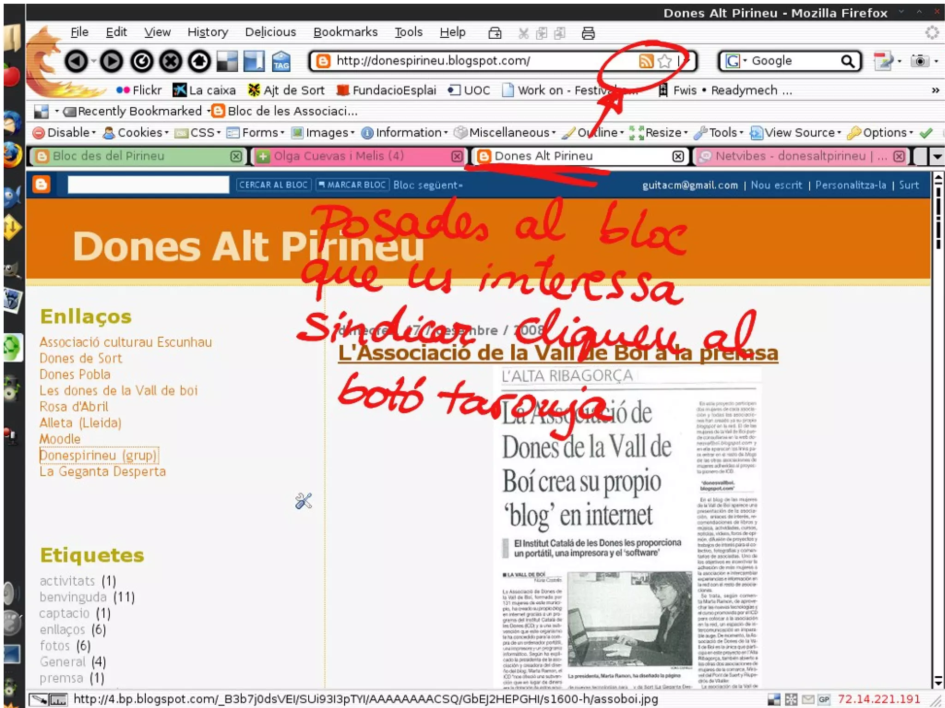Screen dimensions: 945x708
Task: Click the Delicious TAG icon
Action: tap(281, 61)
